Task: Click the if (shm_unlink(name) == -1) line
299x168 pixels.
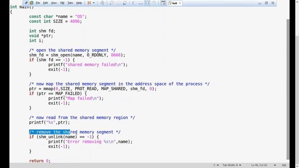Action: click(64, 137)
